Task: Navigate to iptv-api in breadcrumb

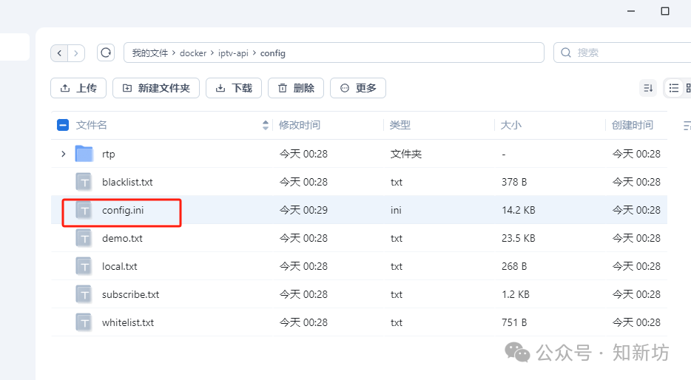Action: point(233,52)
